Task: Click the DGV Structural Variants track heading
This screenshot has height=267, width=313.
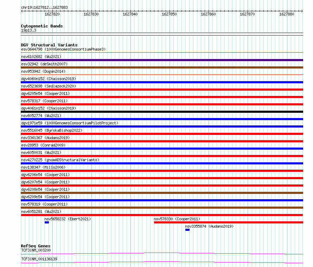Action: pos(49,45)
